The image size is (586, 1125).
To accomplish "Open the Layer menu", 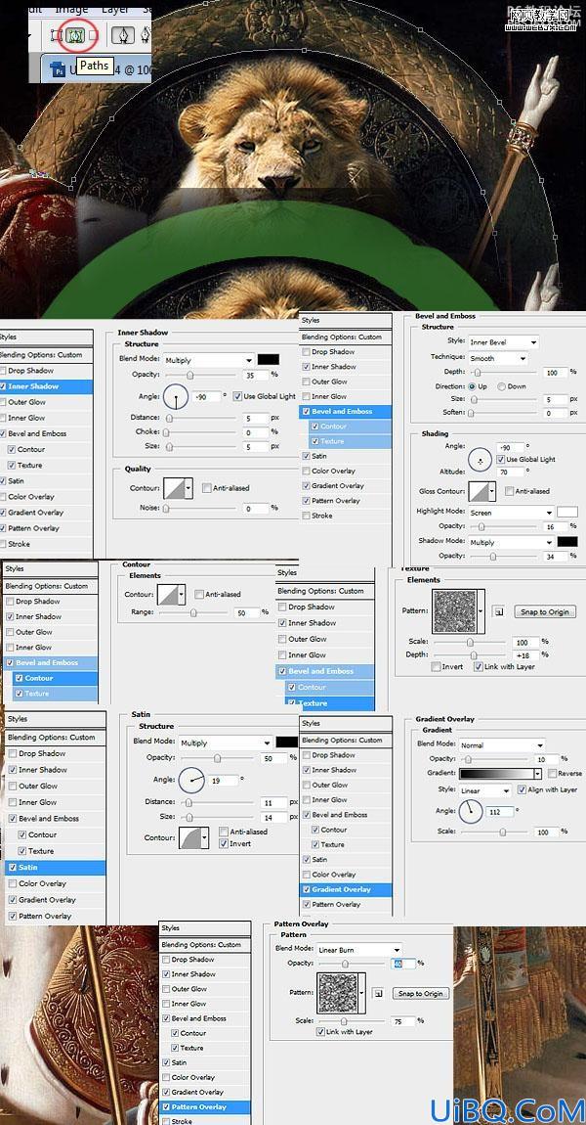I will click(114, 10).
